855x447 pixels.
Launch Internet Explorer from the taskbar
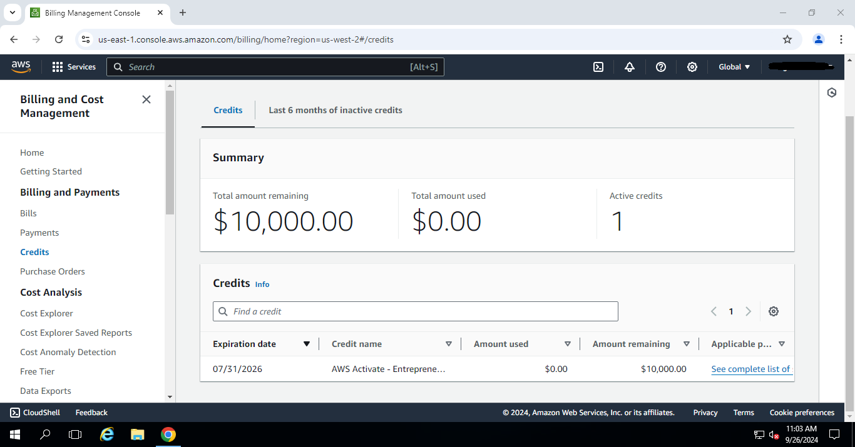[x=108, y=434]
